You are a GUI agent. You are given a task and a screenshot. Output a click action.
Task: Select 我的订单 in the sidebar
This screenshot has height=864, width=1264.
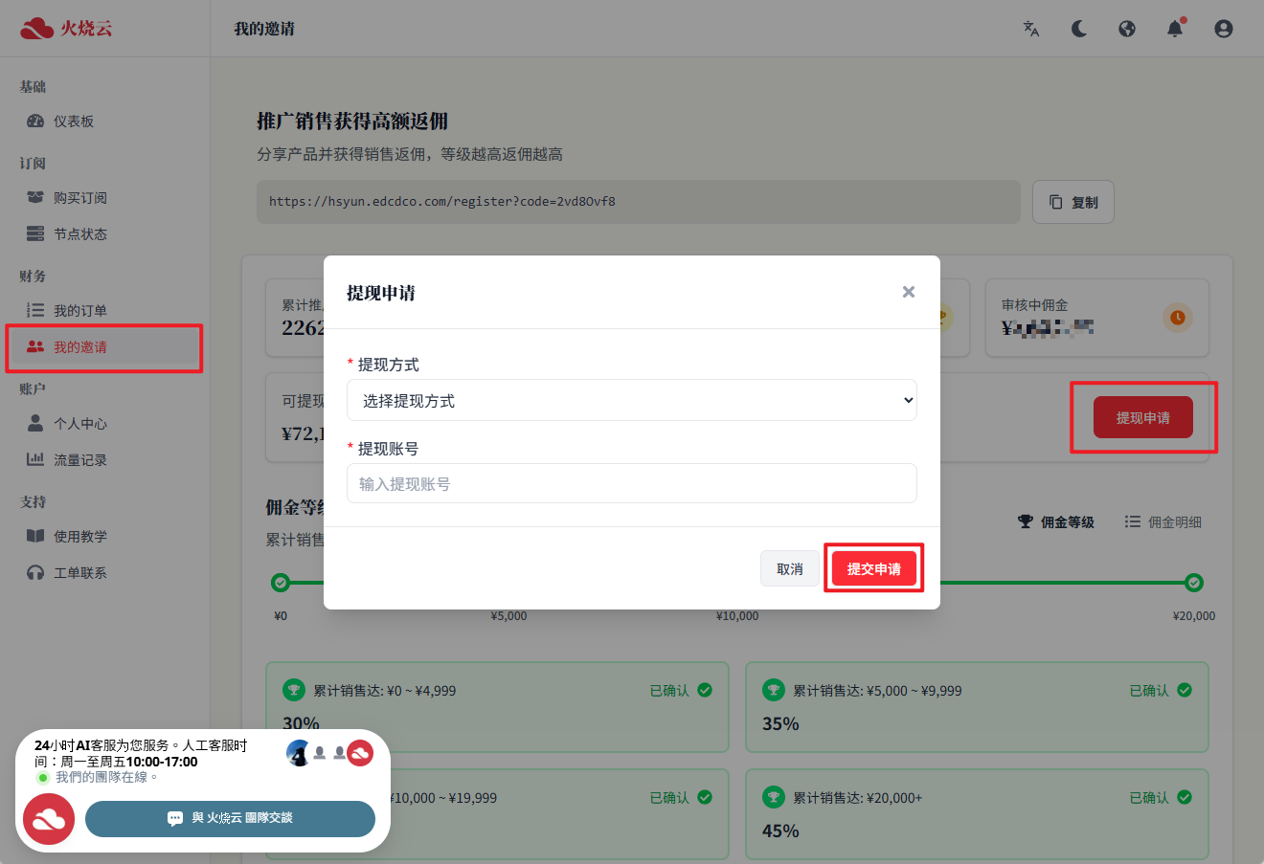(79, 311)
